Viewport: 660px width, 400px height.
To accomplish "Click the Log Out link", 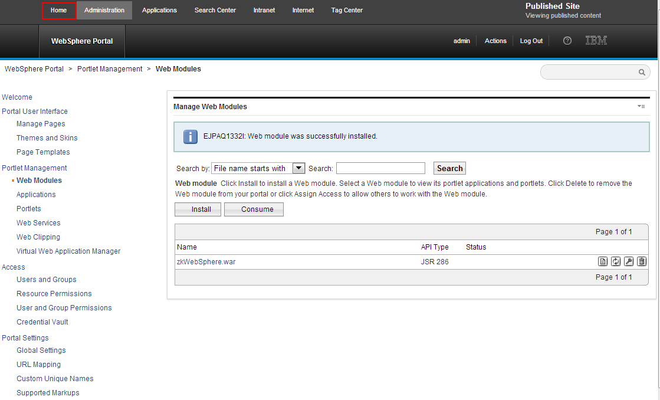I will [531, 41].
